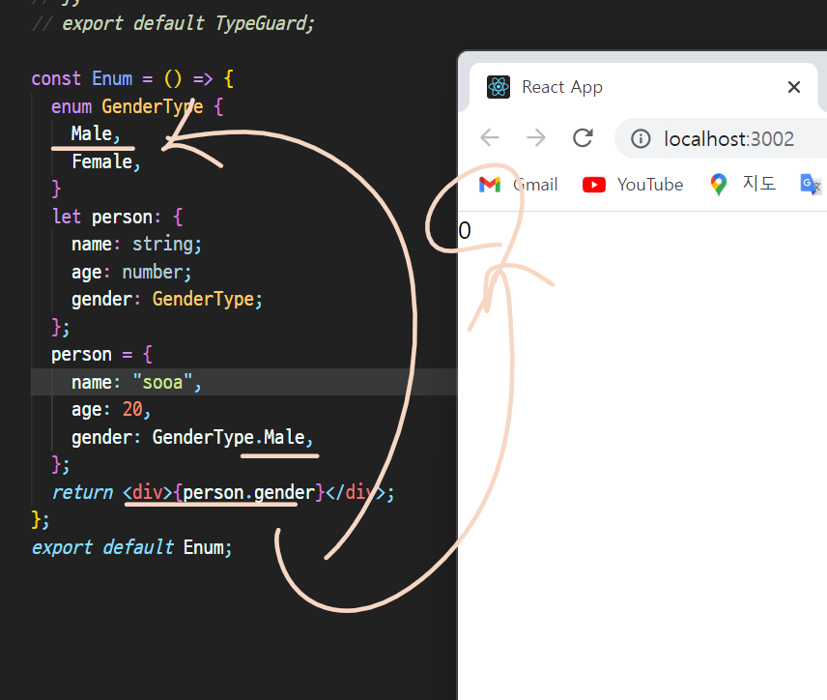Click the 'person = {' assignment line
This screenshot has height=700, width=827.
click(101, 354)
